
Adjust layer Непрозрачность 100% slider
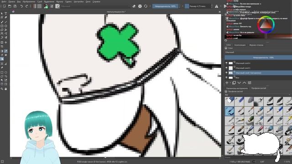click(x=258, y=57)
